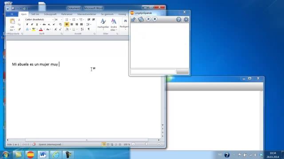Toggle subscript formatting
Image resolution: width=284 pixels, height=159 pixels.
pyautogui.click(x=49, y=24)
